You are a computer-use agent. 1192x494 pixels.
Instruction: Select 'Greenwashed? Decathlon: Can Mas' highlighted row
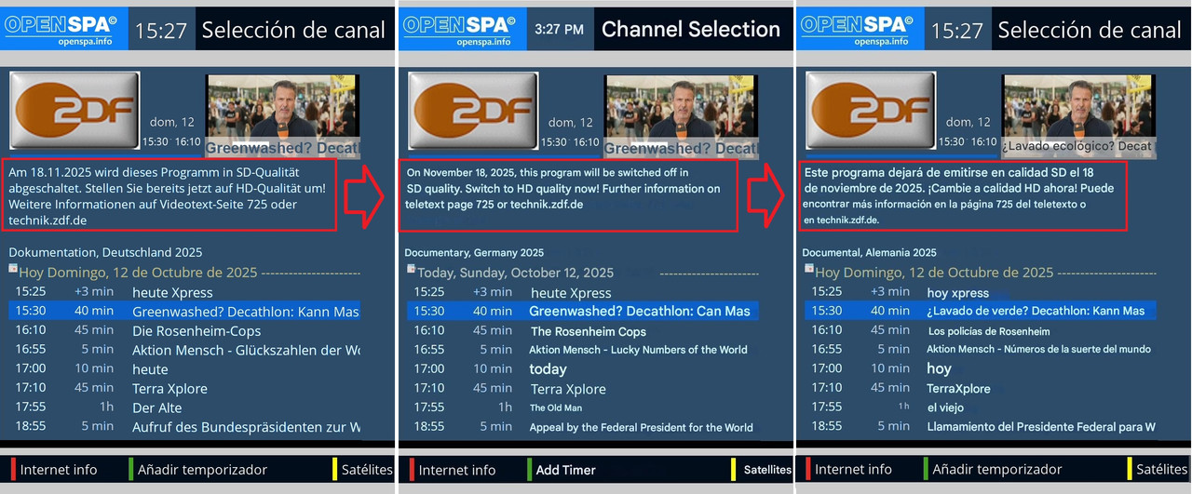click(582, 312)
